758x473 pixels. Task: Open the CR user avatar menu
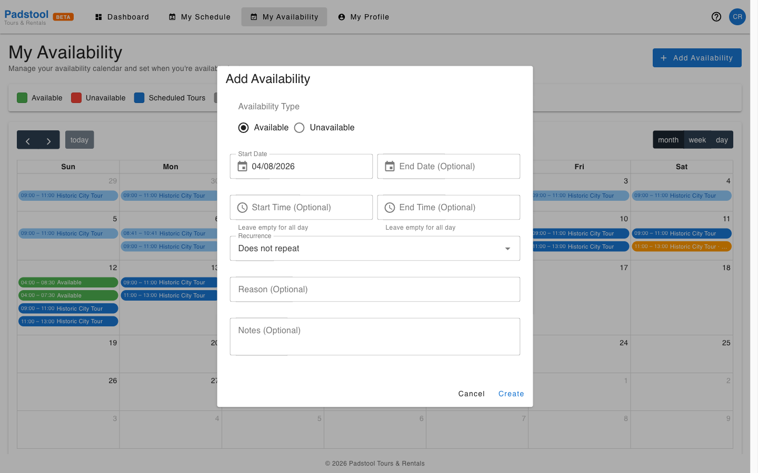(x=737, y=17)
